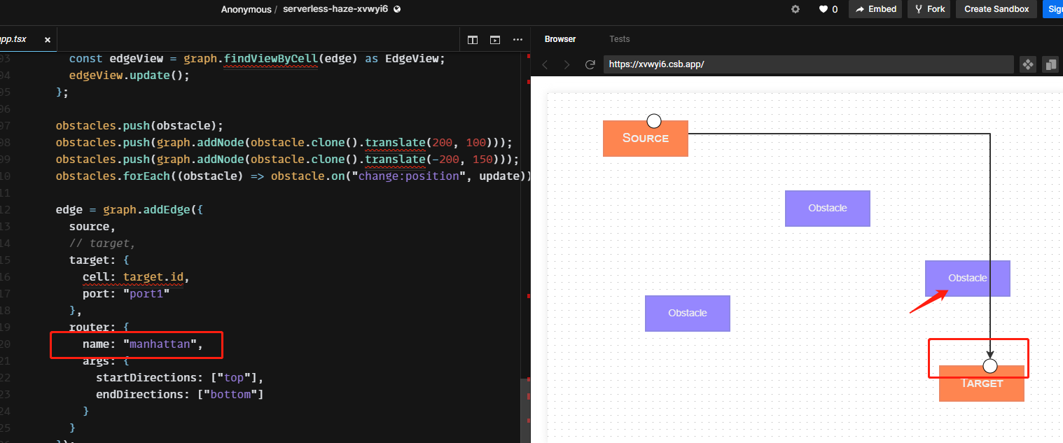Screen dimensions: 1063x443
Task: Open the sandbox settings gear icon
Action: 795,9
